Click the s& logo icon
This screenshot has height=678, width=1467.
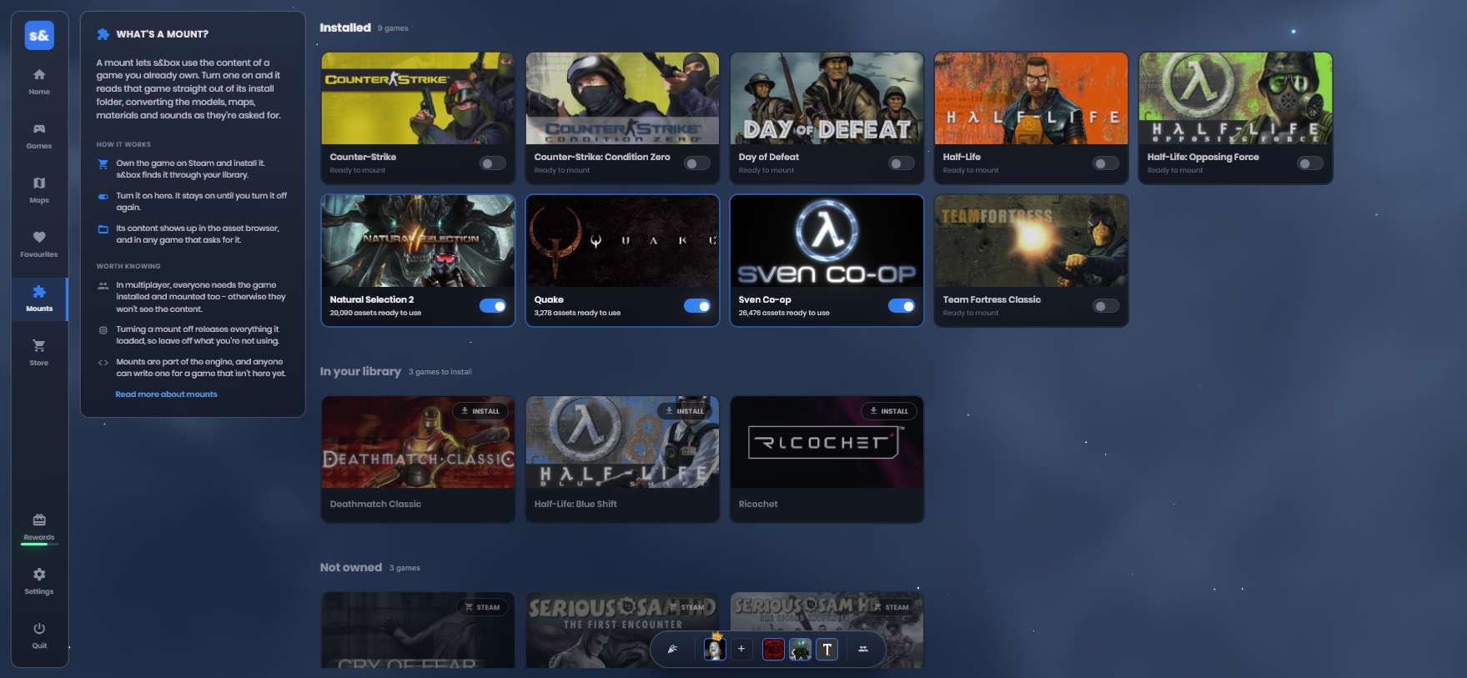[x=39, y=36]
